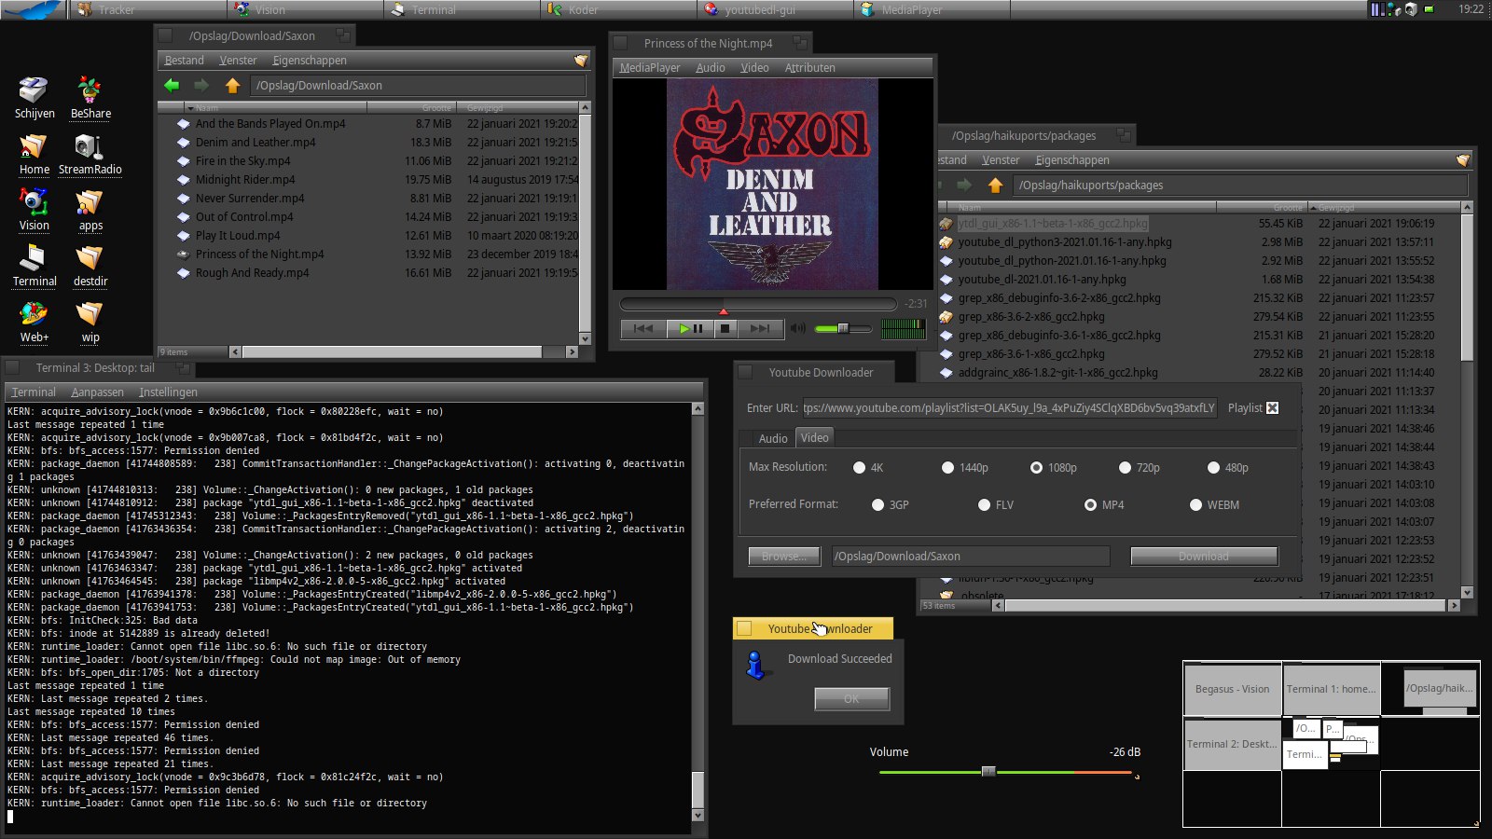The width and height of the screenshot is (1492, 839).
Task: Open Aanpassen menu in Terminal
Action: tap(97, 392)
